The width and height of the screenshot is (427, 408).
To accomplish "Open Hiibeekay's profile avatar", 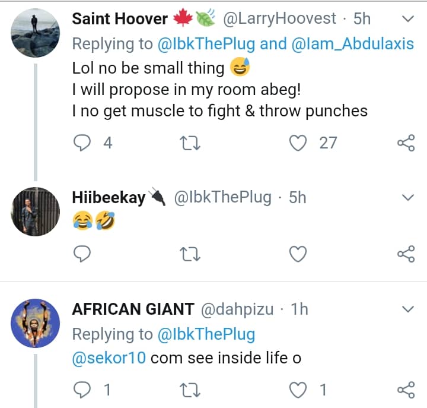I will click(x=36, y=211).
